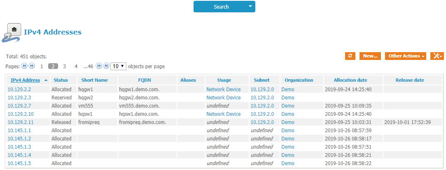This screenshot has height=170, width=446.
Task: Go to first page of results
Action: (24, 66)
